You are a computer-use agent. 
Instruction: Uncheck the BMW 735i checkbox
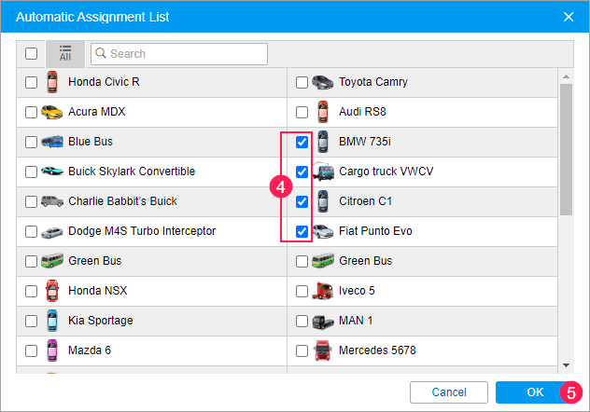302,142
